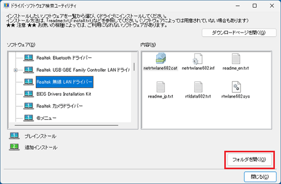Image resolution: width=281 pixels, height=184 pixels.
Task: Click the rtwlane602.sys file name
Action: point(236,97)
